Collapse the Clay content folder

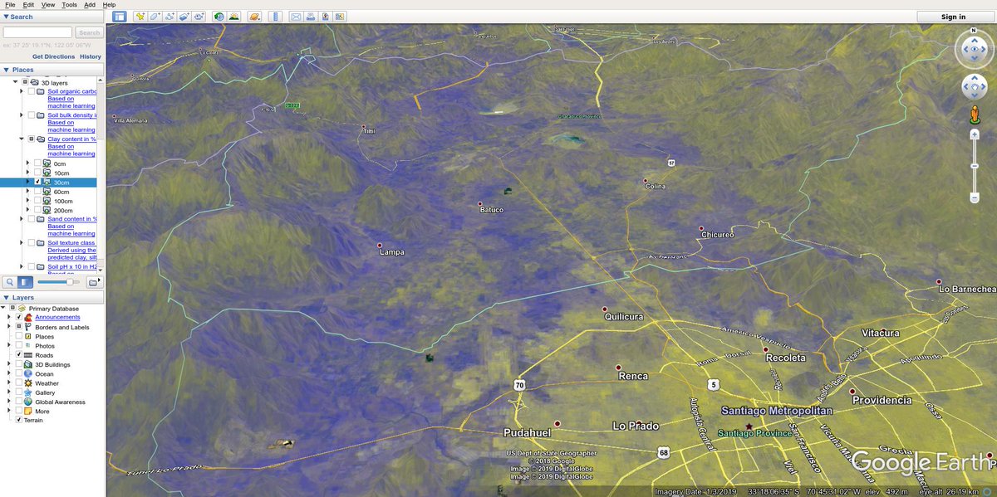point(21,139)
